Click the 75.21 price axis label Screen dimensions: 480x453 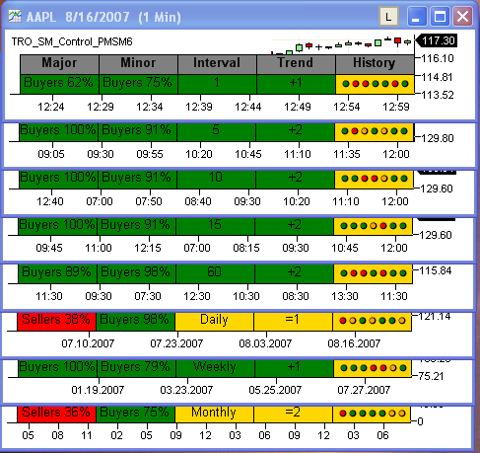tap(431, 376)
